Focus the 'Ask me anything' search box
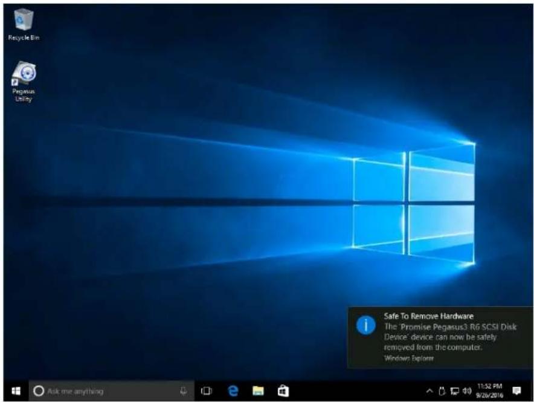Viewport: 534px width, 402px height. coord(111,391)
